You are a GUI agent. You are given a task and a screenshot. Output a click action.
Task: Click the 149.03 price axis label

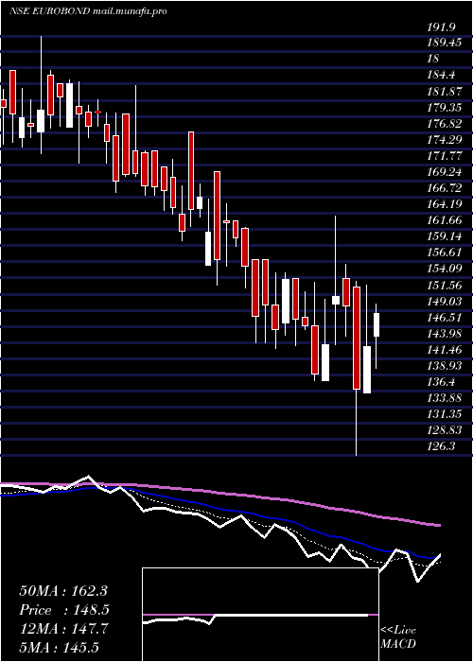point(445,301)
